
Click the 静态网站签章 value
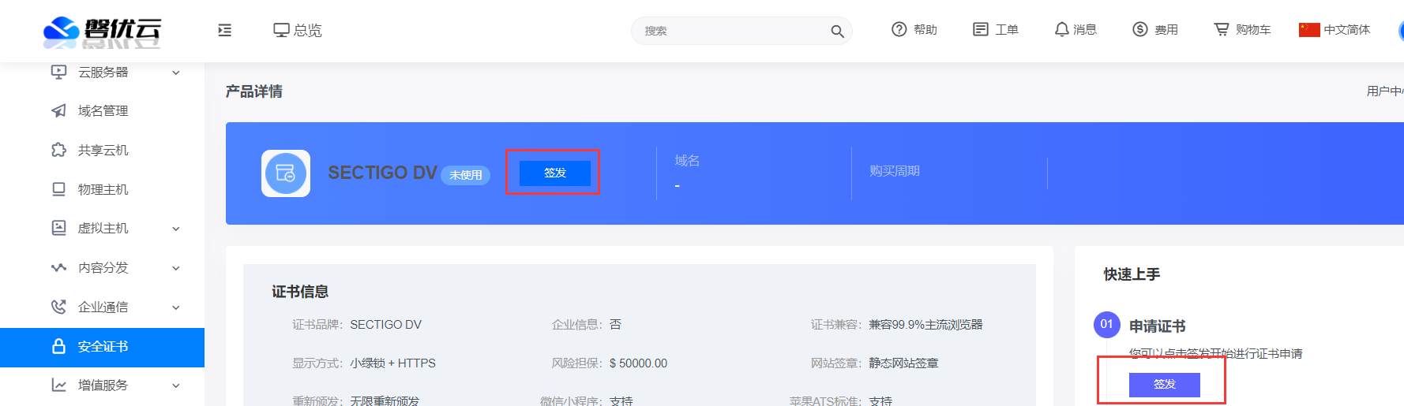click(x=904, y=363)
